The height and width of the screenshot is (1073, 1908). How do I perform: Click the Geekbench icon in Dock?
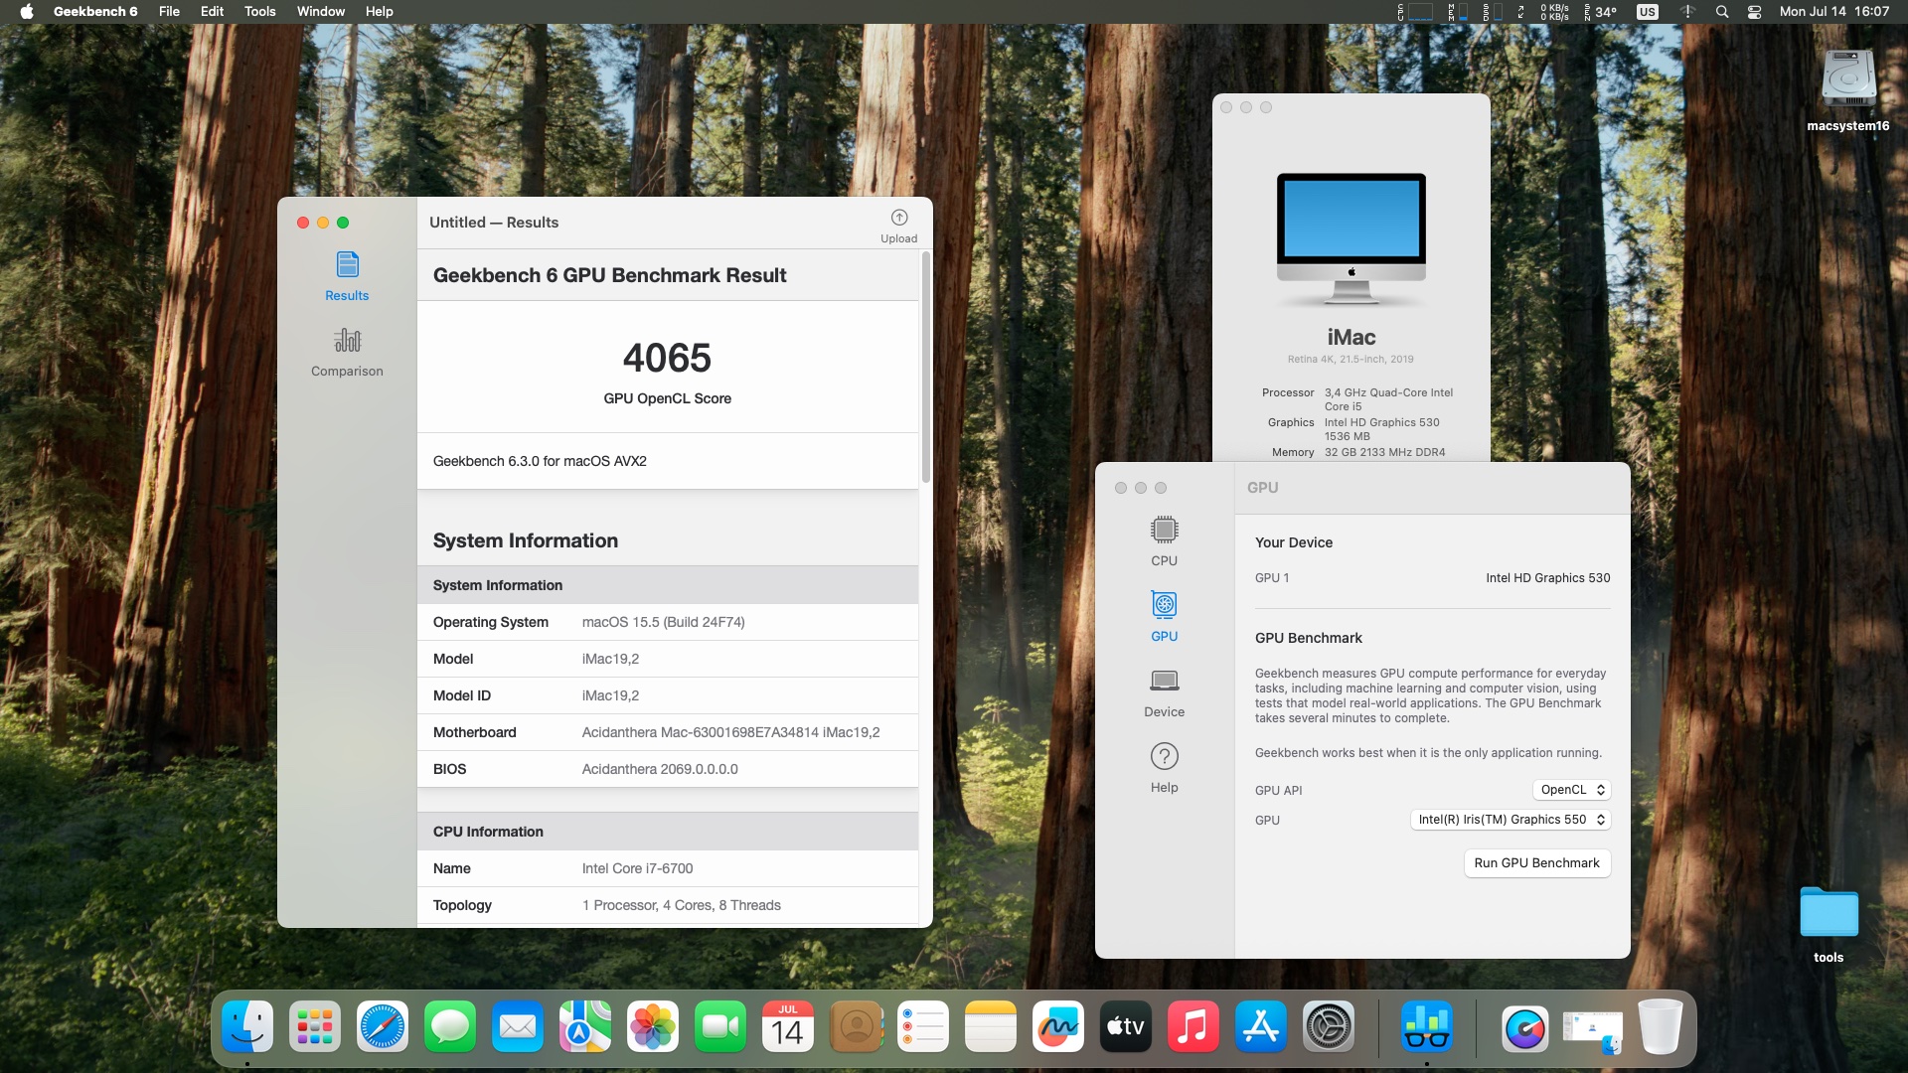click(1426, 1026)
